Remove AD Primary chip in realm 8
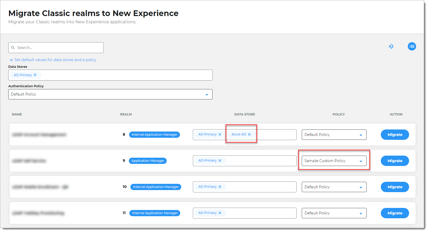Screen dimensions: 428x232 [220, 134]
